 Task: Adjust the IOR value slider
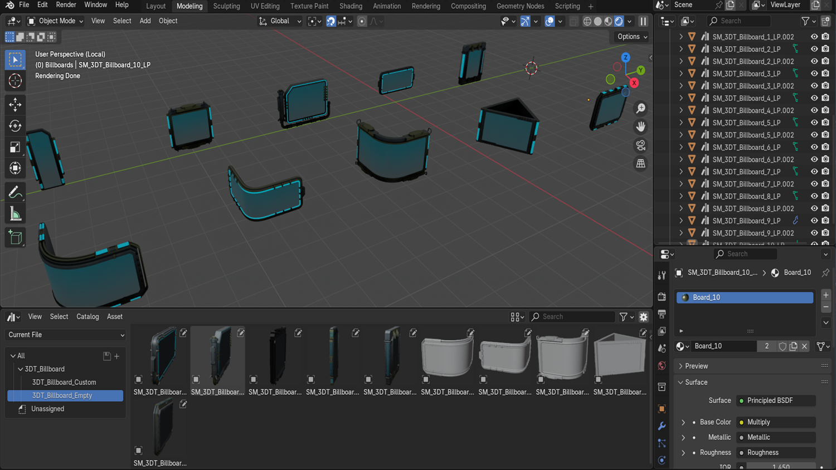781,467
